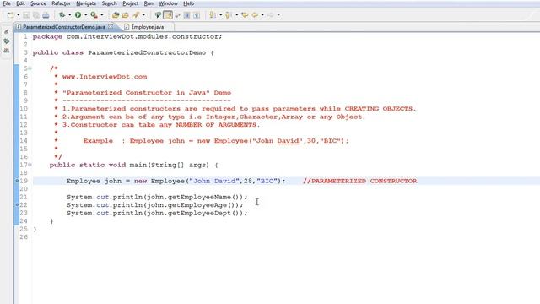Open the External Tools dropdown arrow
This screenshot has width=540, height=304.
[101, 15]
